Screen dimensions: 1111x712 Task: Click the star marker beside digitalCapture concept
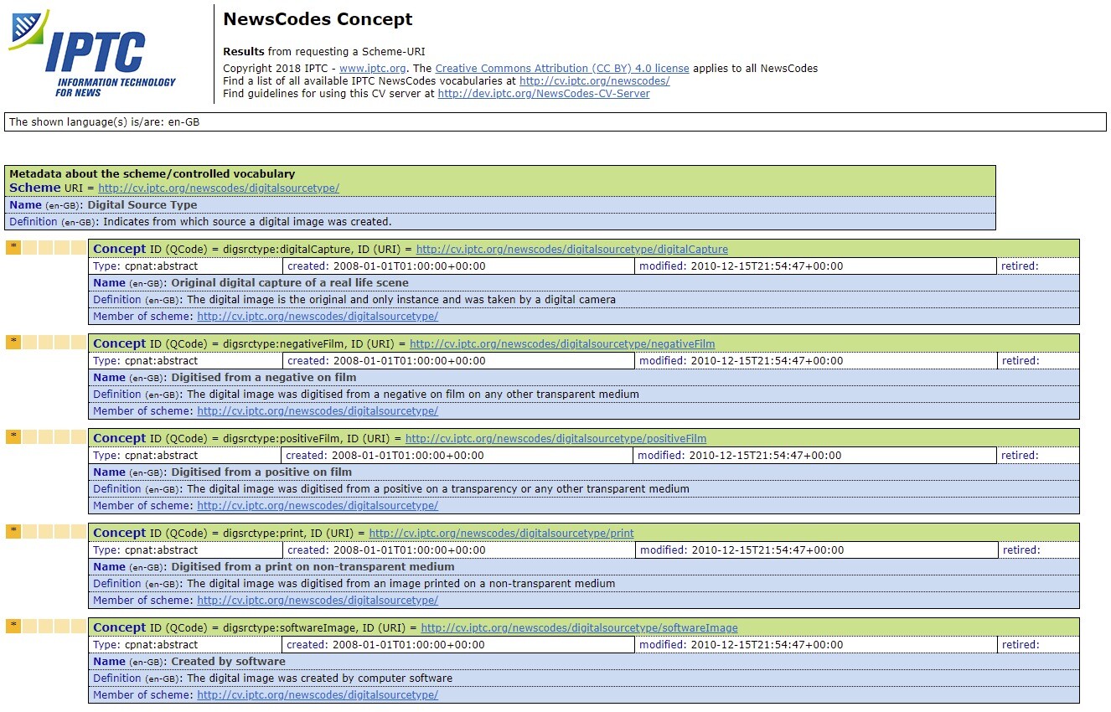coord(13,247)
